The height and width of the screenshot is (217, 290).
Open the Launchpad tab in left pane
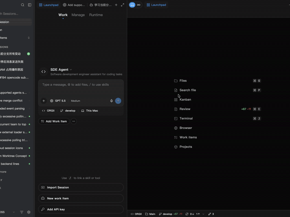tap(48, 5)
